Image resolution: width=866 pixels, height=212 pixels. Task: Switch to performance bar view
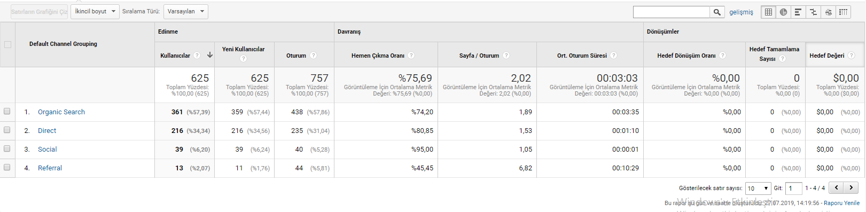(798, 12)
